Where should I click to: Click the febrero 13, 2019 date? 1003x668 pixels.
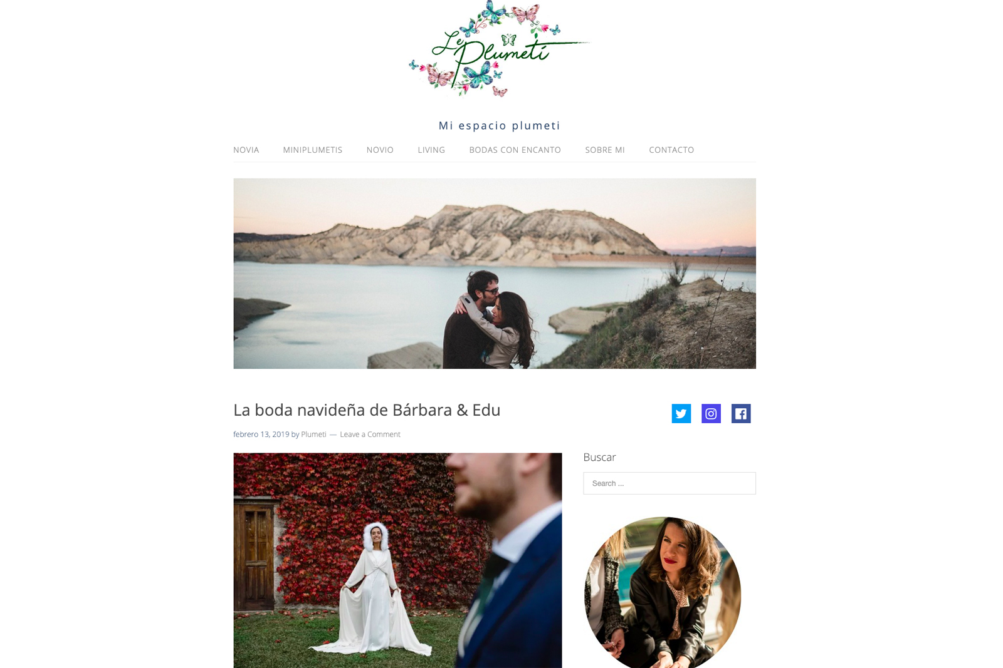(x=261, y=434)
